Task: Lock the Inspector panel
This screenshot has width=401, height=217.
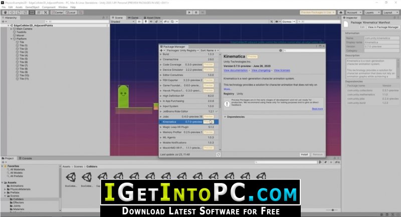Action: [394, 17]
